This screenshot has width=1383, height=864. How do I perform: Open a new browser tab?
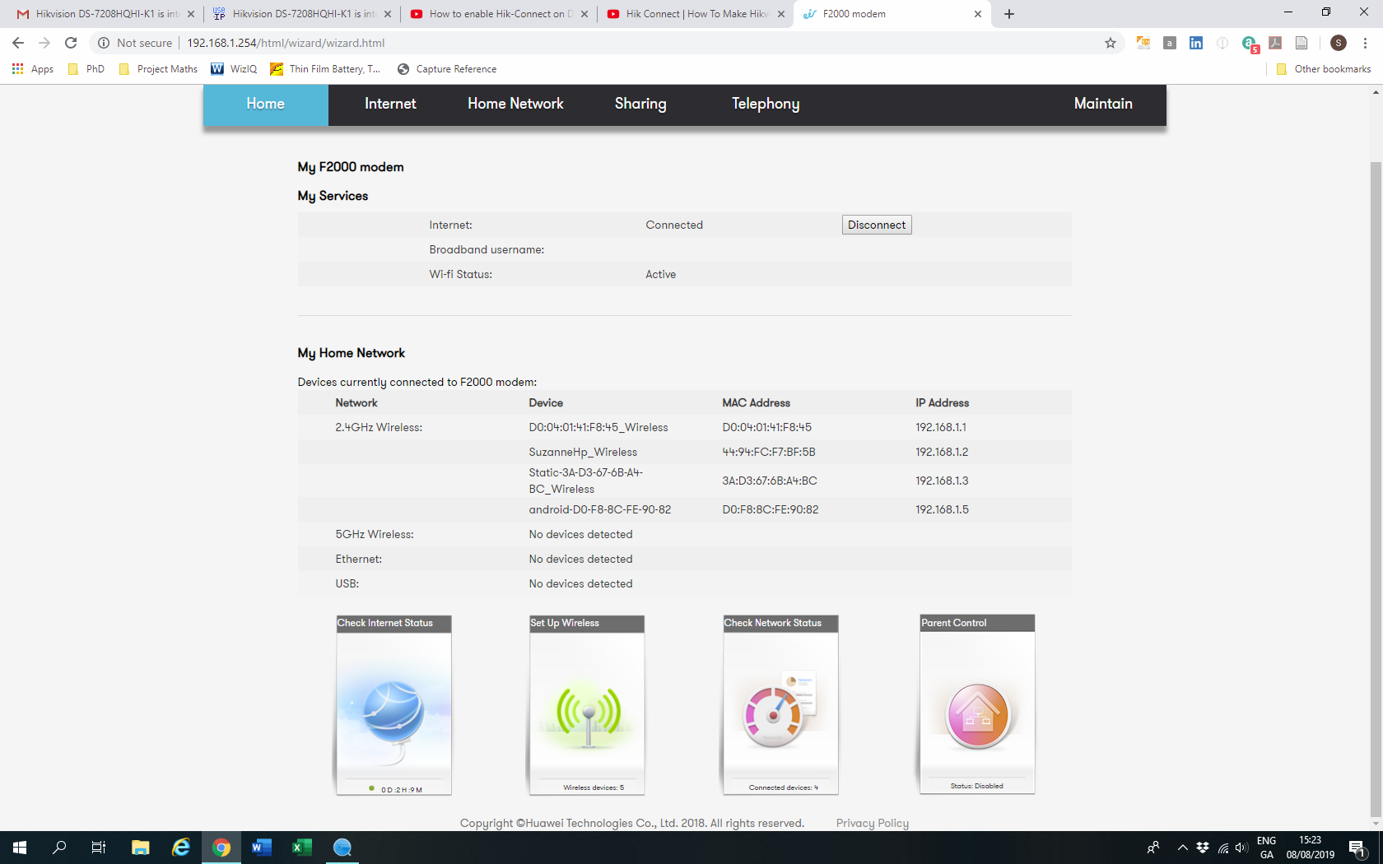pos(1009,14)
